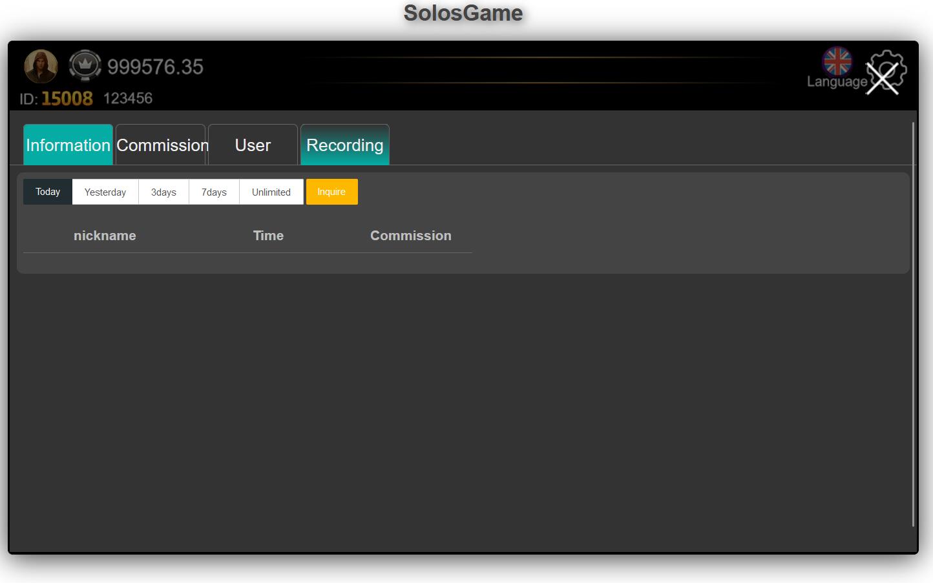Screen dimensions: 933x583
Task: Open the User tab
Action: [253, 145]
